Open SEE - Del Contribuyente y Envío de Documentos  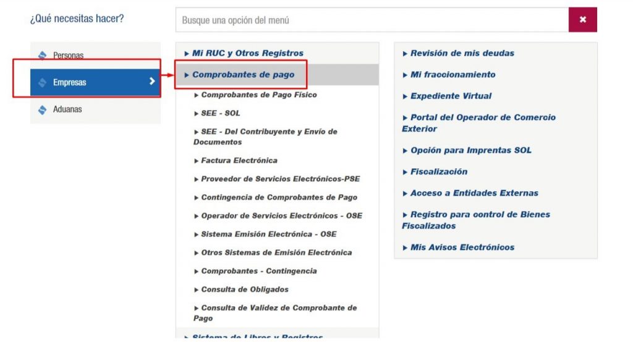tap(265, 137)
